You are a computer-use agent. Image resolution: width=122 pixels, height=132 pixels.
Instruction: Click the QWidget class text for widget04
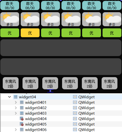pos(86,97)
